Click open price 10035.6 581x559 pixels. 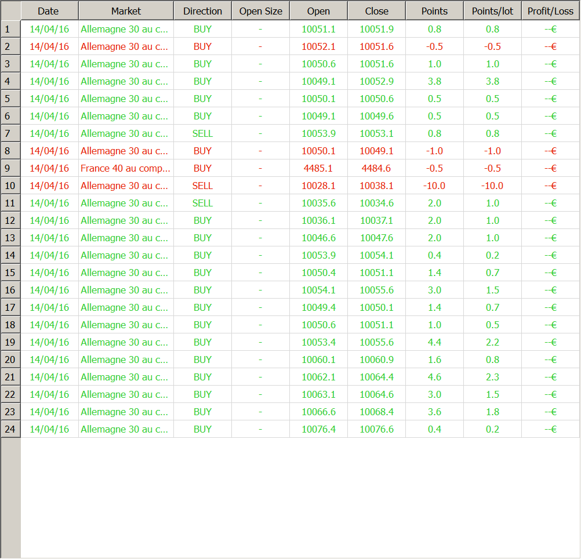319,203
